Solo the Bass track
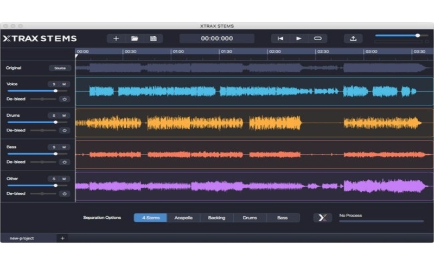434x265 pixels. (x=54, y=147)
